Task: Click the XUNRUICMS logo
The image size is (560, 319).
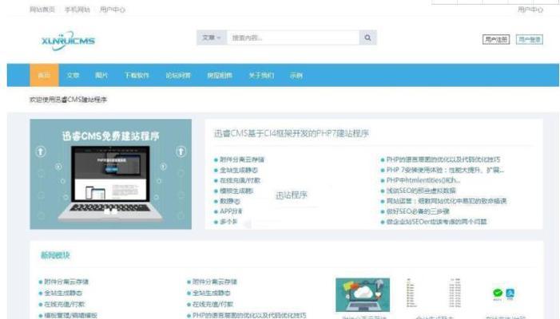Action: (68, 41)
